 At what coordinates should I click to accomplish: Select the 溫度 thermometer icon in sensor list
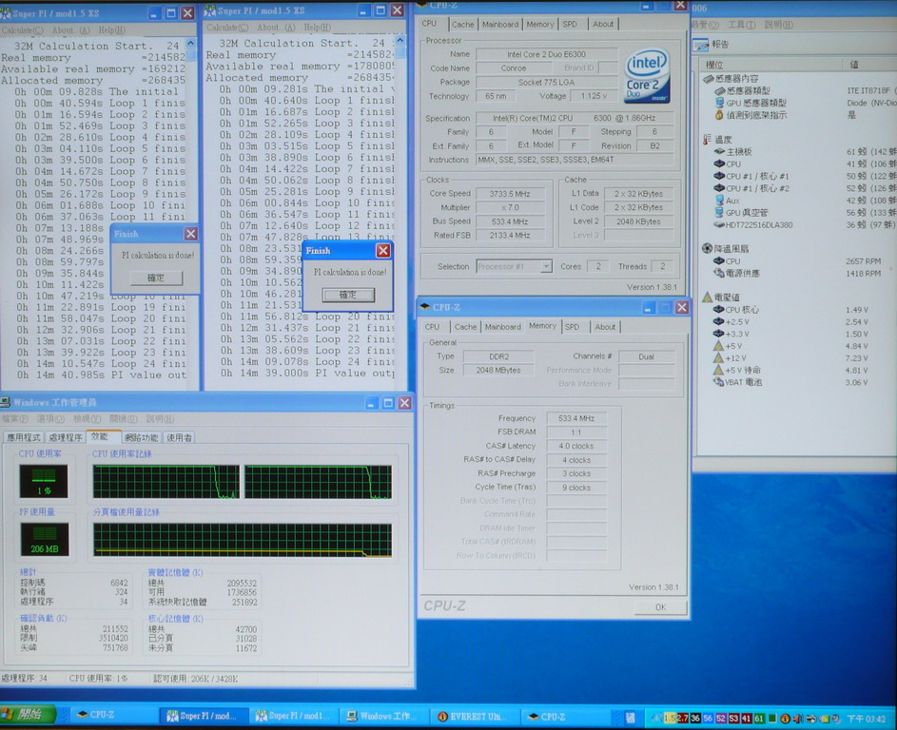tap(707, 139)
